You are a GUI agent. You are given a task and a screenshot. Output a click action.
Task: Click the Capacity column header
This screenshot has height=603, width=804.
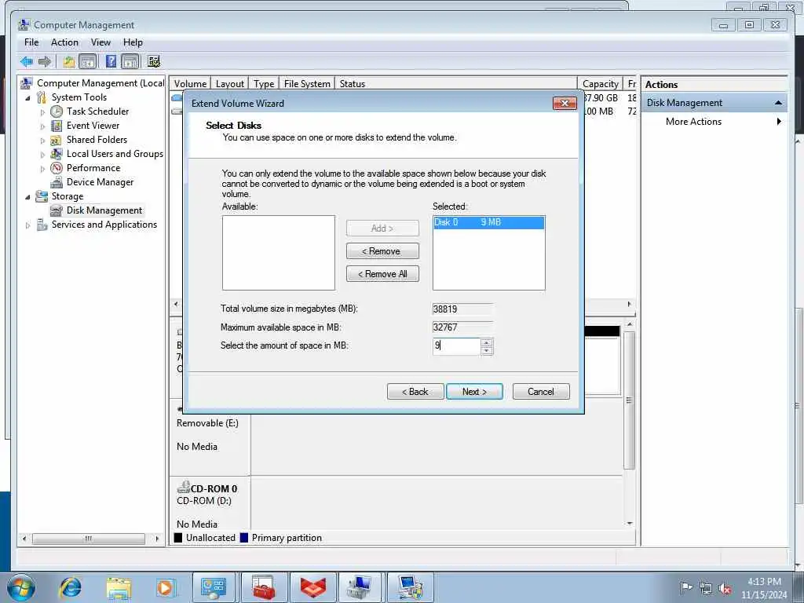(x=600, y=83)
